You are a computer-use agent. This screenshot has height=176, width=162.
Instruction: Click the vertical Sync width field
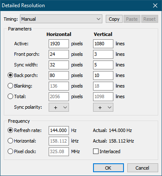click(103, 65)
